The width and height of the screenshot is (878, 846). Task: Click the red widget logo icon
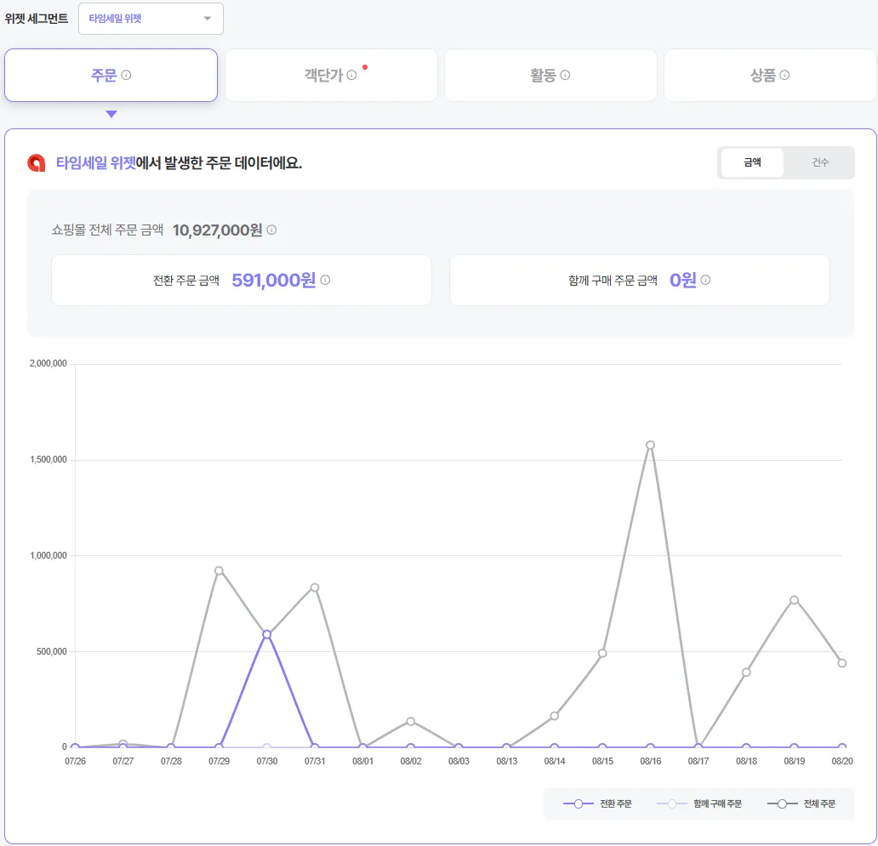point(37,162)
